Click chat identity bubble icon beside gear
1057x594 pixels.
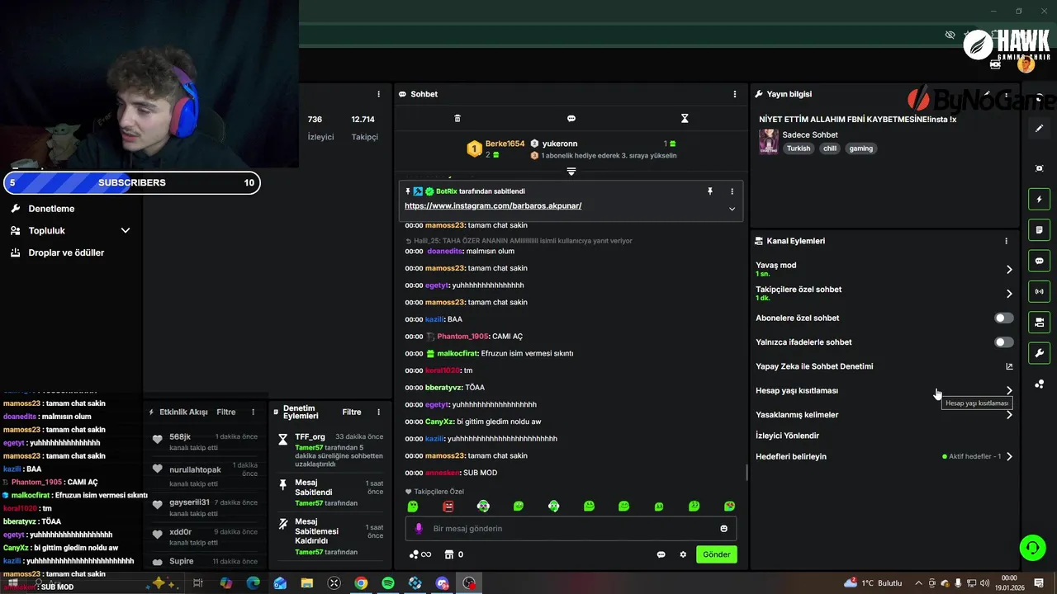coord(661,554)
